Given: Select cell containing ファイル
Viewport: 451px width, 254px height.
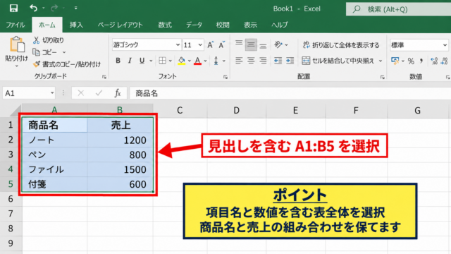Looking at the screenshot, I should click(55, 169).
